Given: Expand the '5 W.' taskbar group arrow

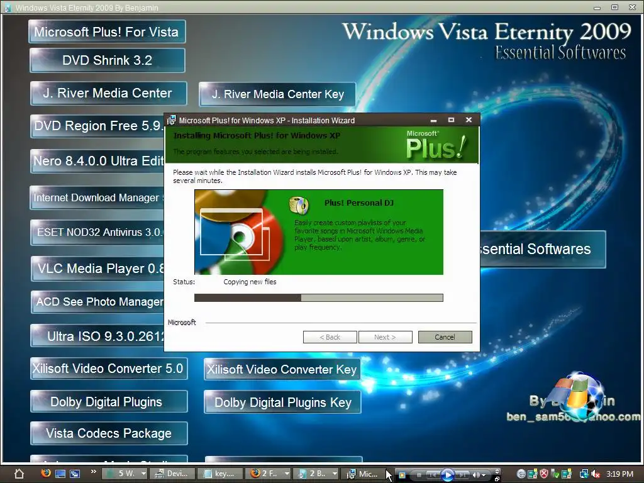Looking at the screenshot, I should [x=143, y=474].
